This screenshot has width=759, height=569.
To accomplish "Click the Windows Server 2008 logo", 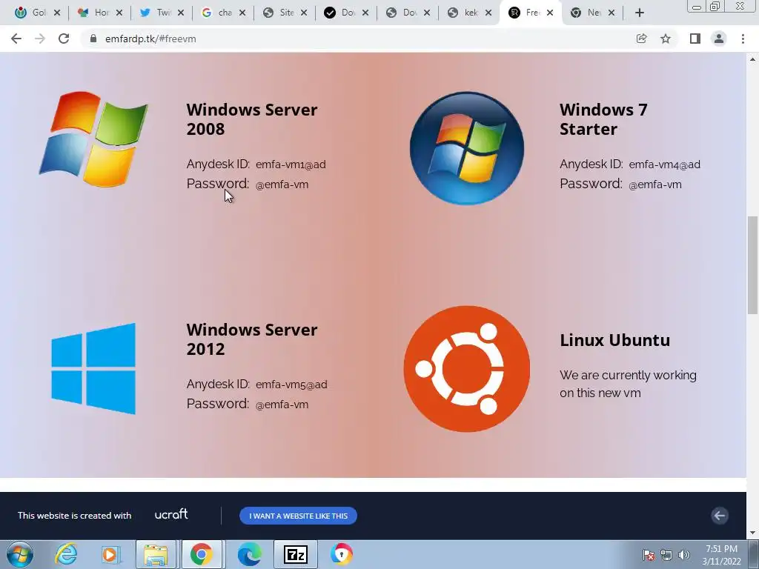I will click(93, 139).
